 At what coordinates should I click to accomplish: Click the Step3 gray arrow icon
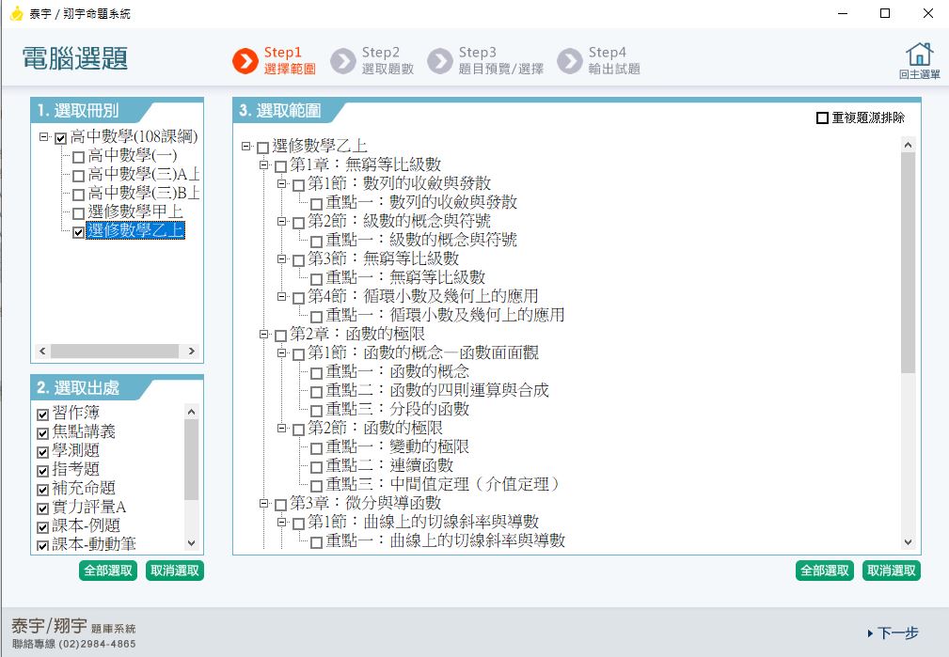tap(440, 61)
